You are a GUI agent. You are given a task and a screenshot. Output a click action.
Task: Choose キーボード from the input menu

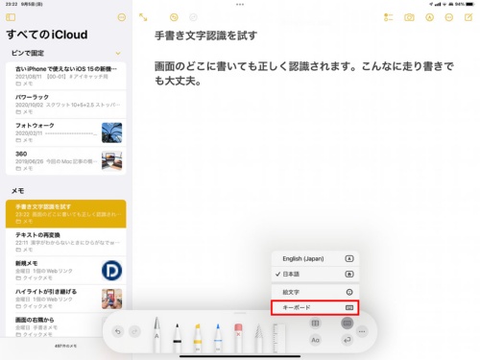click(315, 307)
